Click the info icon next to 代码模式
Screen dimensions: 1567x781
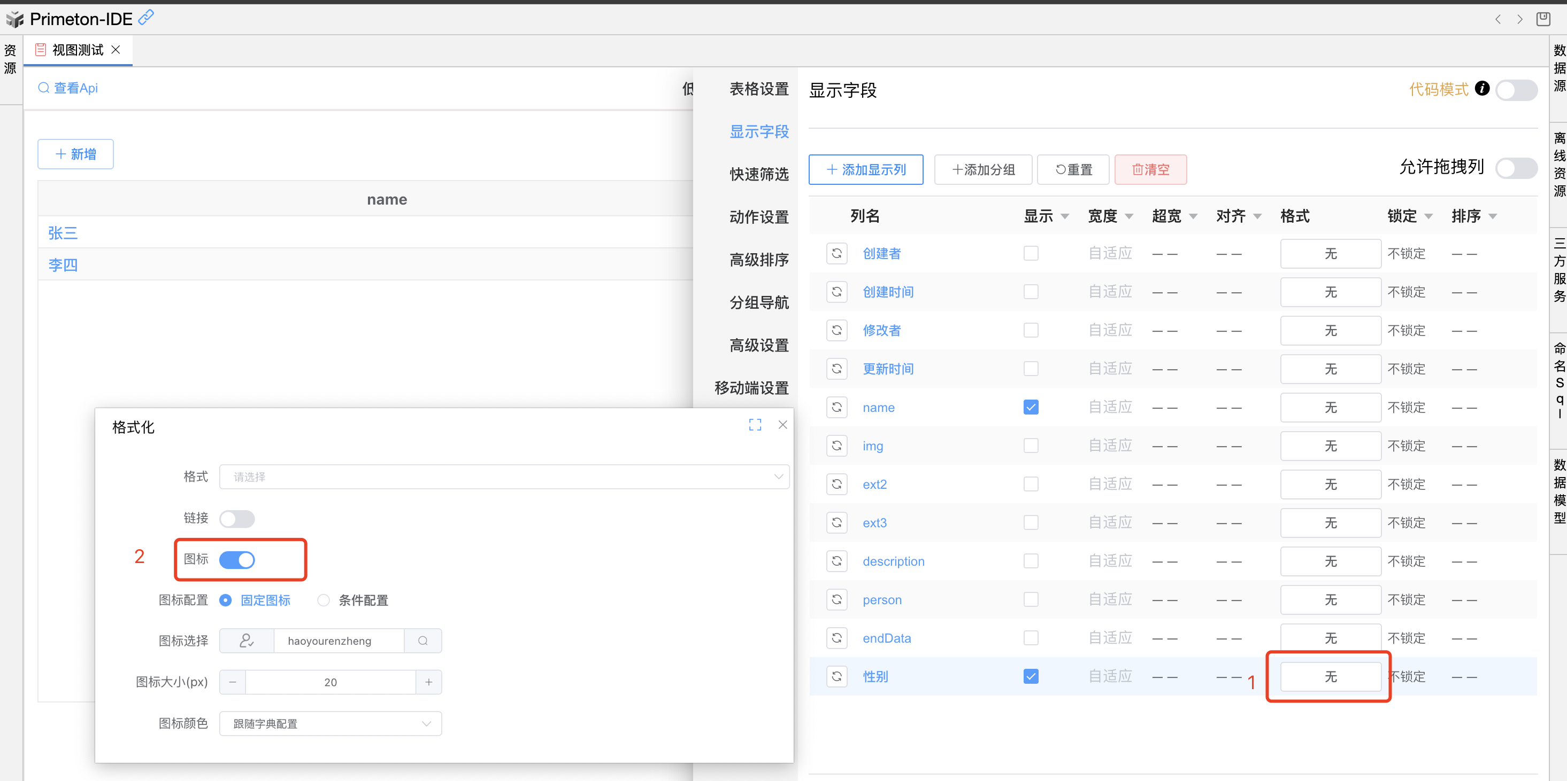pyautogui.click(x=1482, y=89)
